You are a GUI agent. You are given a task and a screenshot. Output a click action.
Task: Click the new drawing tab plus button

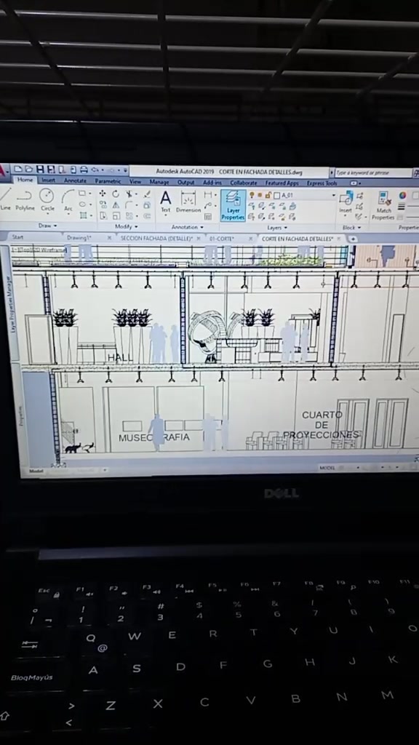click(x=353, y=239)
